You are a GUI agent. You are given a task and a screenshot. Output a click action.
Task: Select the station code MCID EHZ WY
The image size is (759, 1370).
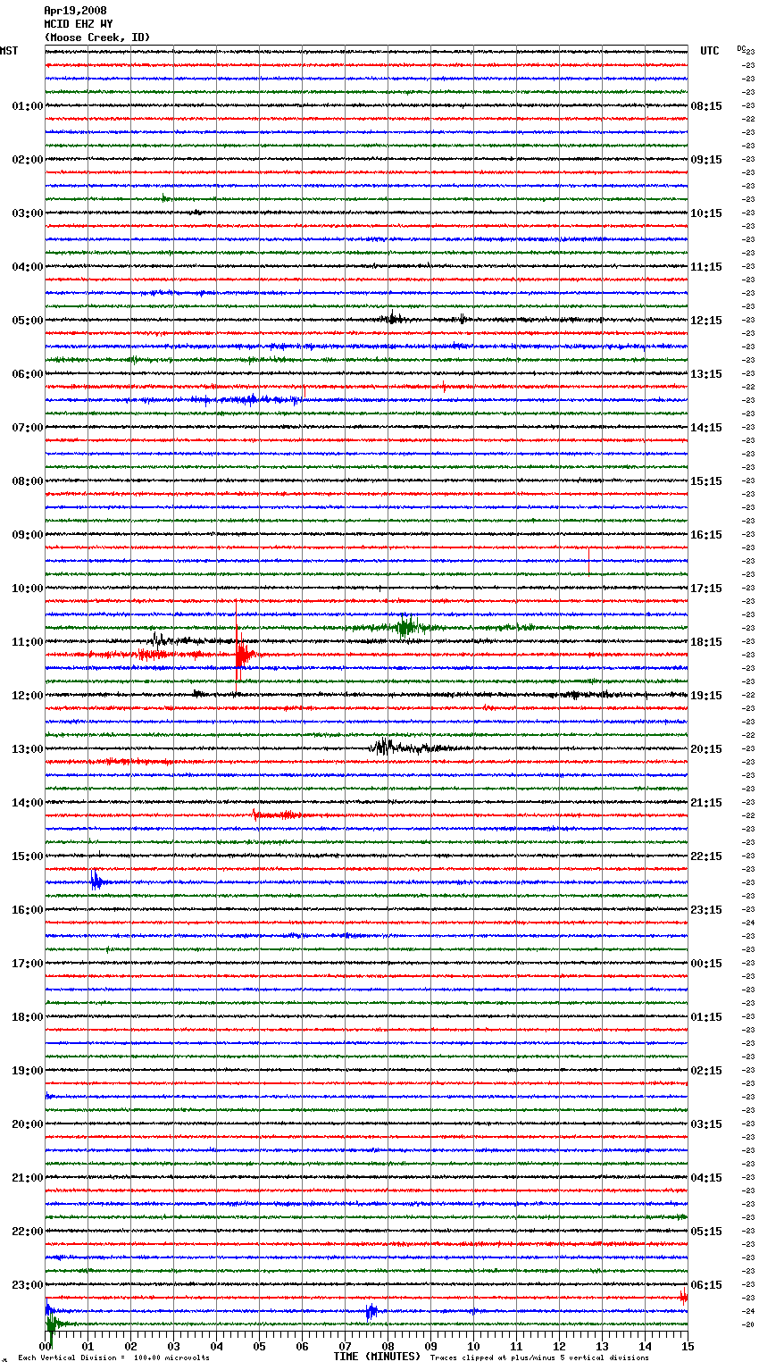point(78,24)
